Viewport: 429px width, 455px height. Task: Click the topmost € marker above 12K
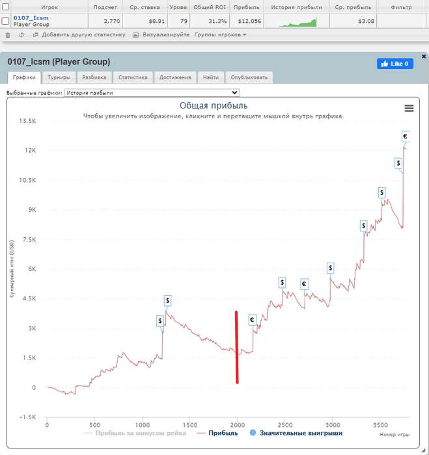[405, 136]
